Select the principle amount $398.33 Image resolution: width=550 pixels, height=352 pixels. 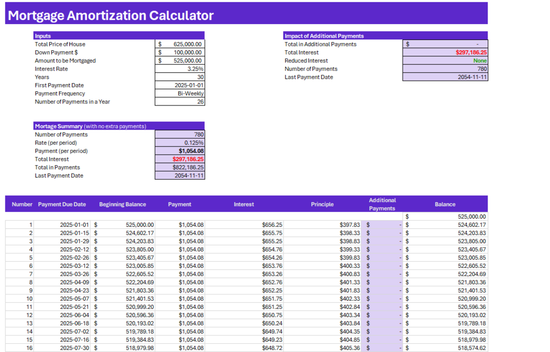point(322,233)
